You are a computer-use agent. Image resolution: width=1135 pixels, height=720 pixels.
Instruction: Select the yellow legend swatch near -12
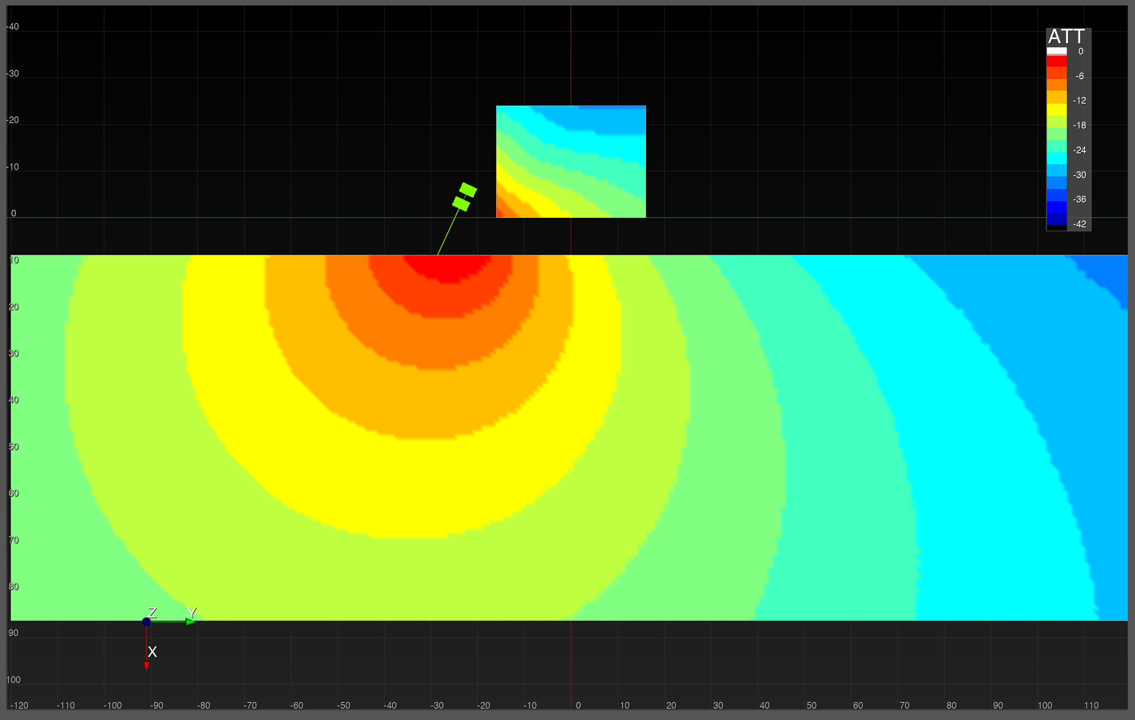(1057, 110)
